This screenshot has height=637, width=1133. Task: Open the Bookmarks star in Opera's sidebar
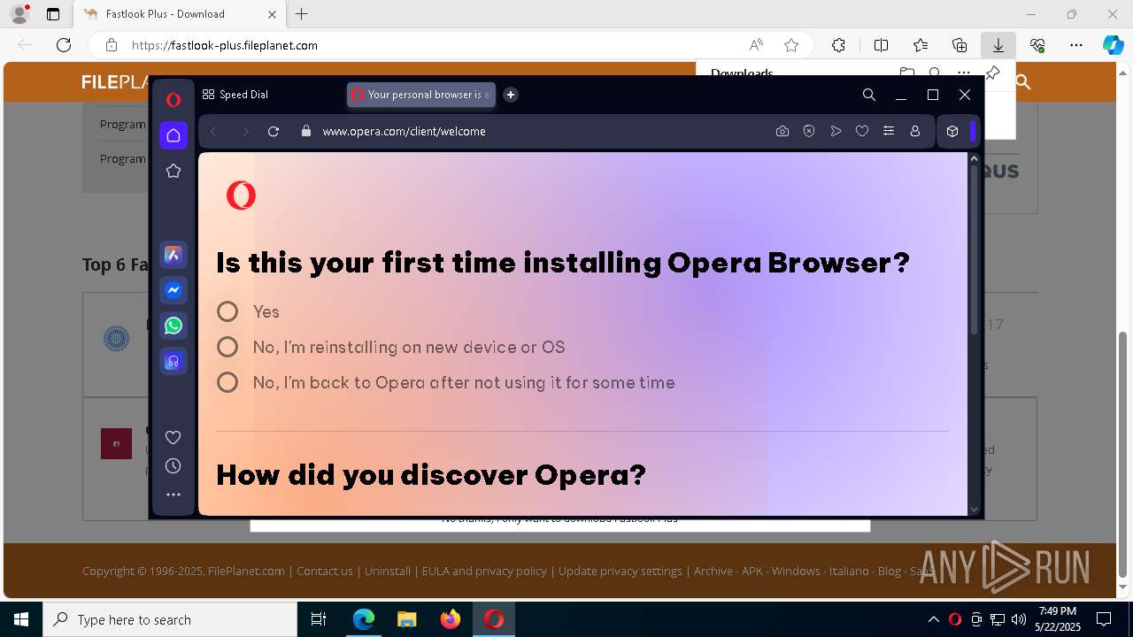(173, 171)
